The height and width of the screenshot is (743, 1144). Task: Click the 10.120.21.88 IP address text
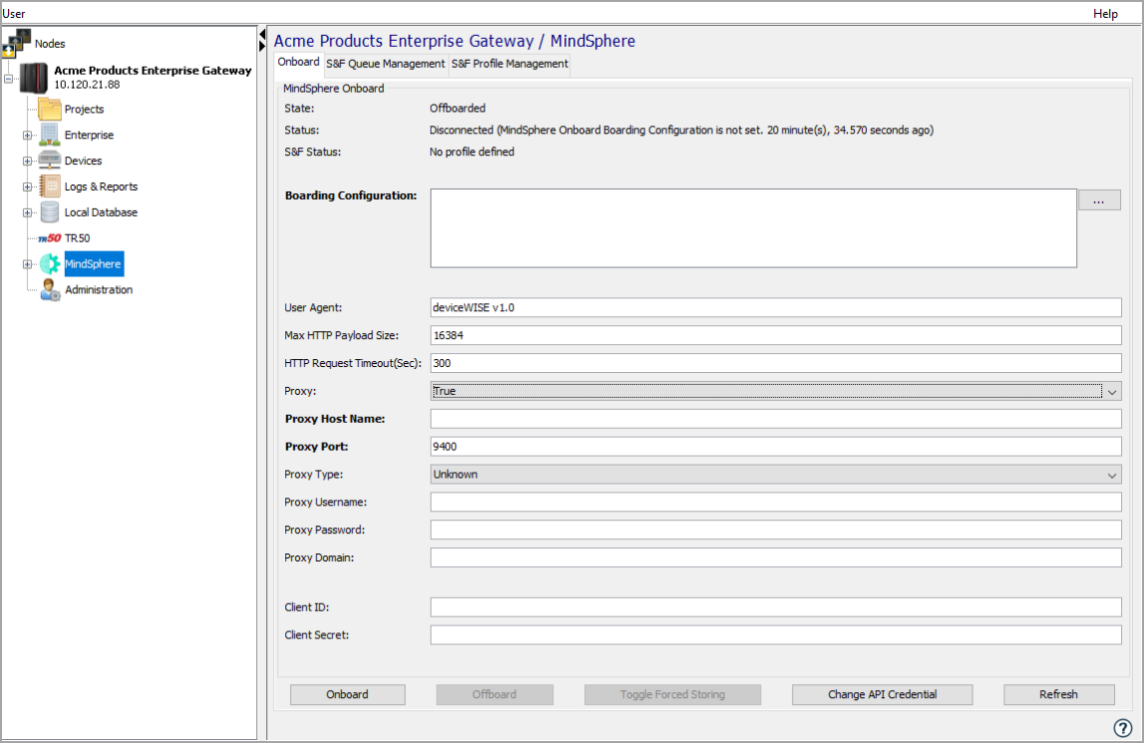coord(87,85)
